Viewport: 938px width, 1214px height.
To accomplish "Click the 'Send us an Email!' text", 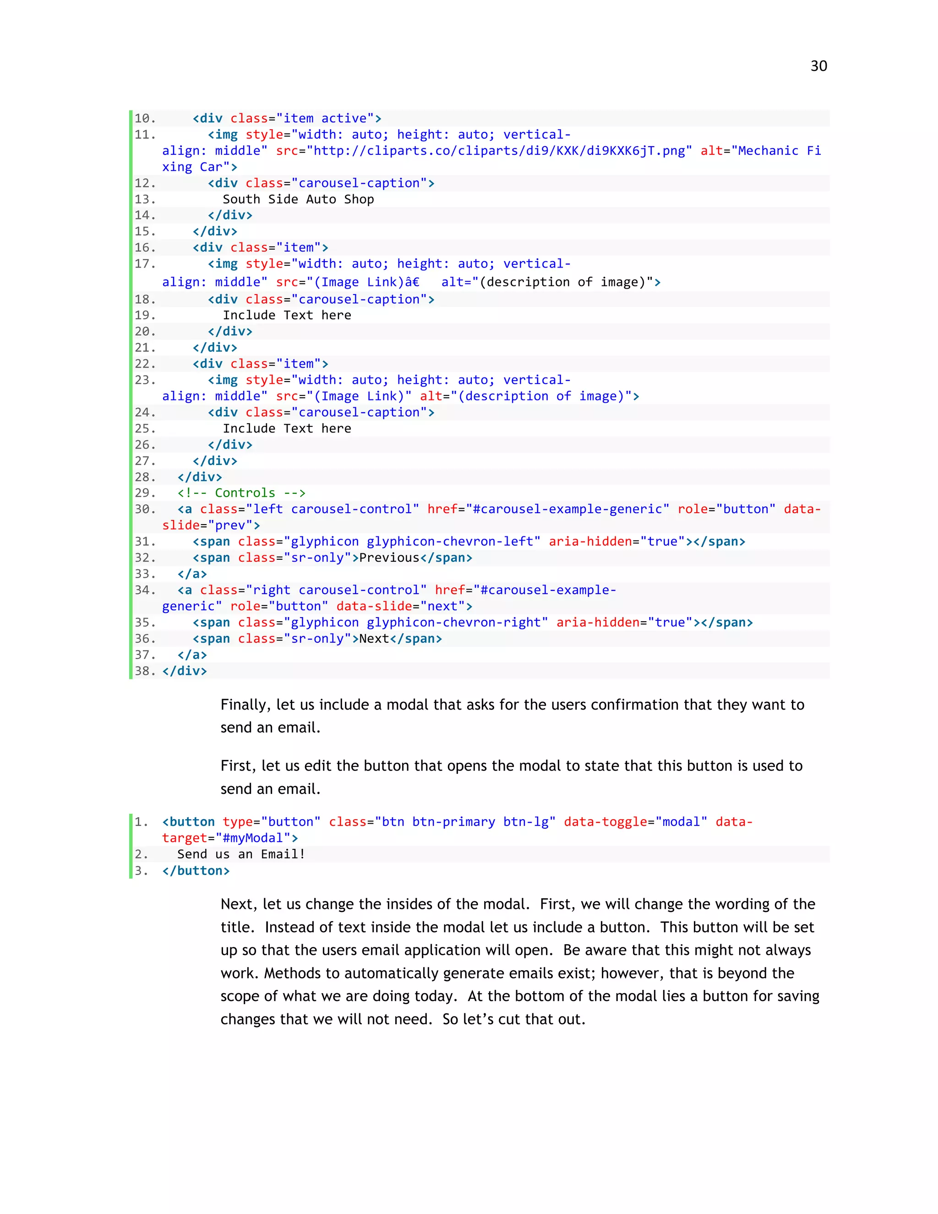I will click(242, 854).
